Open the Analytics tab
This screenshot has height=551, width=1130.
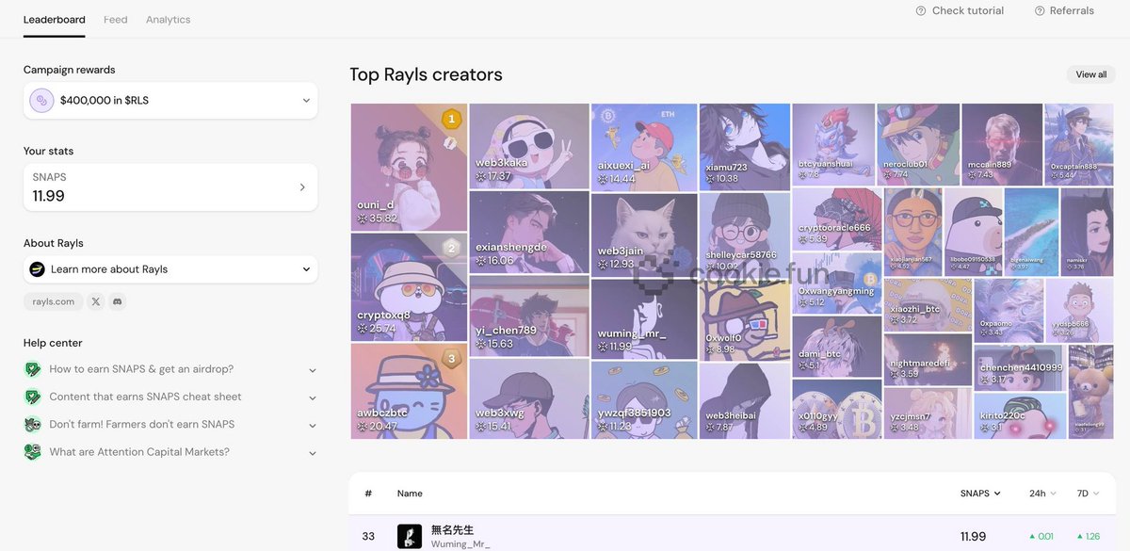coord(168,20)
